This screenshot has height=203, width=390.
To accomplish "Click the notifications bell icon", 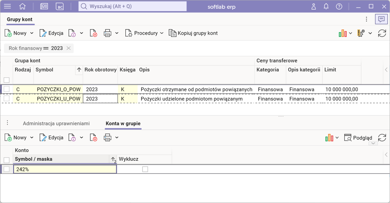I will 326,7.
